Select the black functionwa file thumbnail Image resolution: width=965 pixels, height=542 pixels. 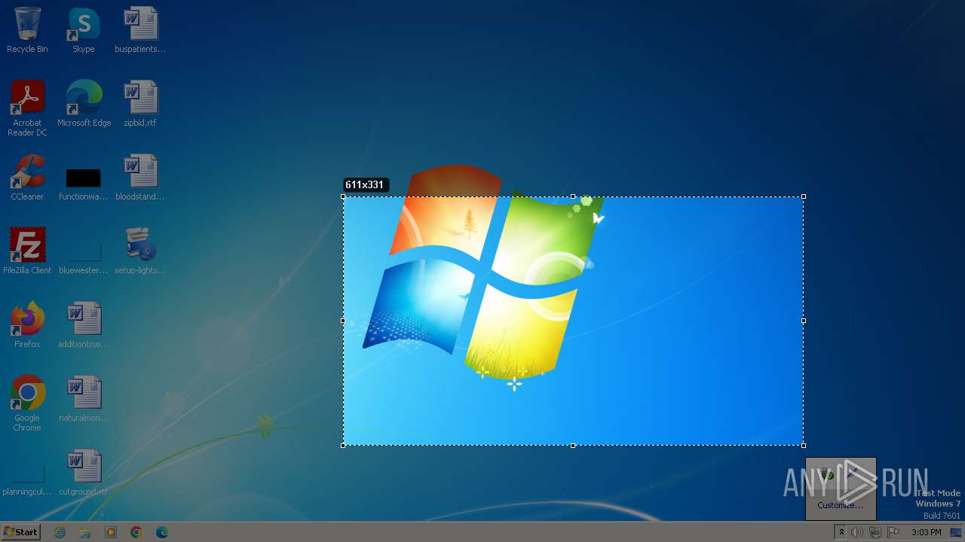[x=83, y=178]
